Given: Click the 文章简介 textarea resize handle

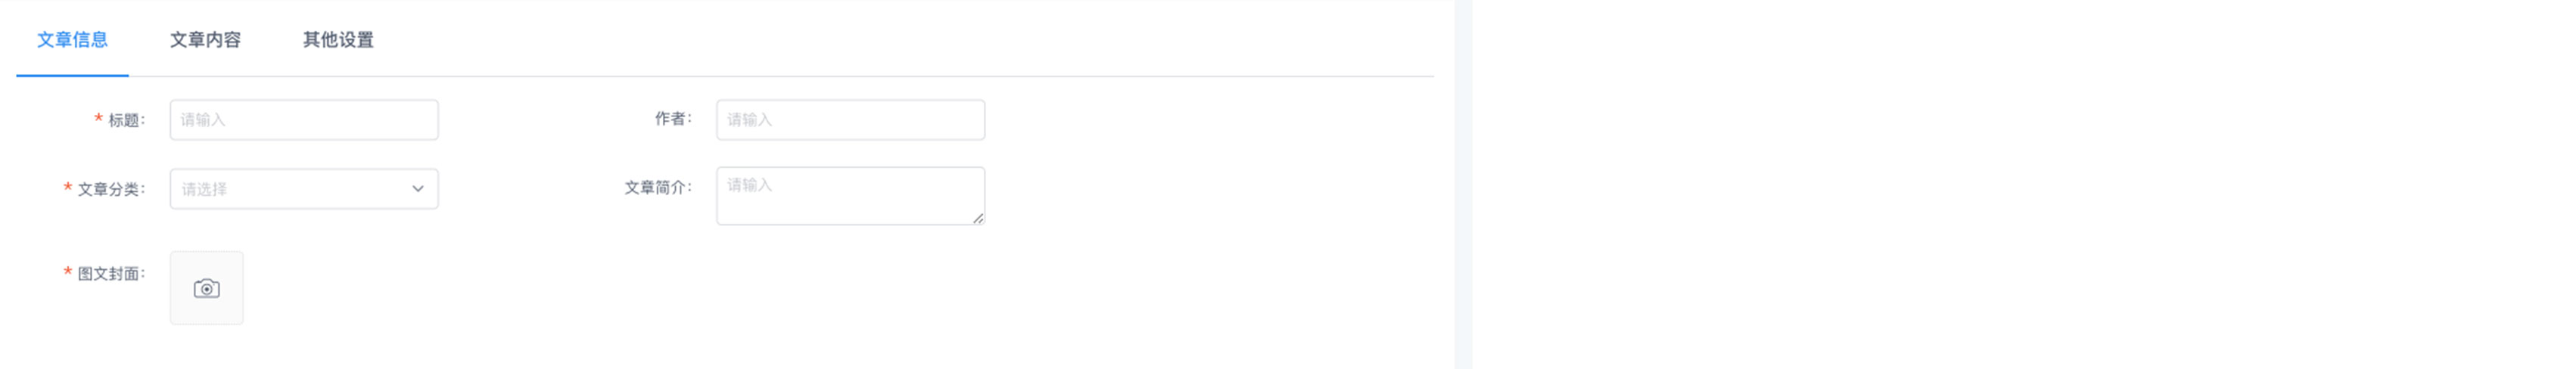Looking at the screenshot, I should point(977,218).
